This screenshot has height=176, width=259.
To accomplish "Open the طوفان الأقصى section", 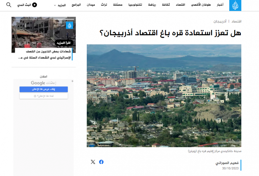I will click(201, 5).
